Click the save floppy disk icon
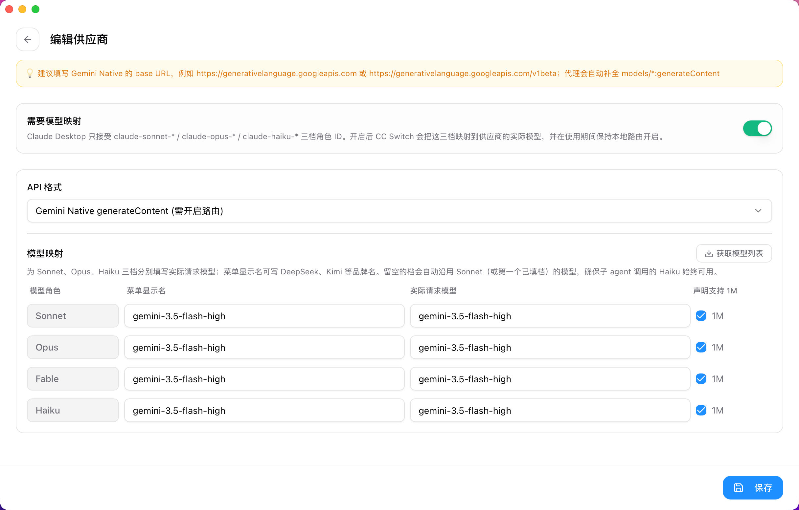 point(738,487)
